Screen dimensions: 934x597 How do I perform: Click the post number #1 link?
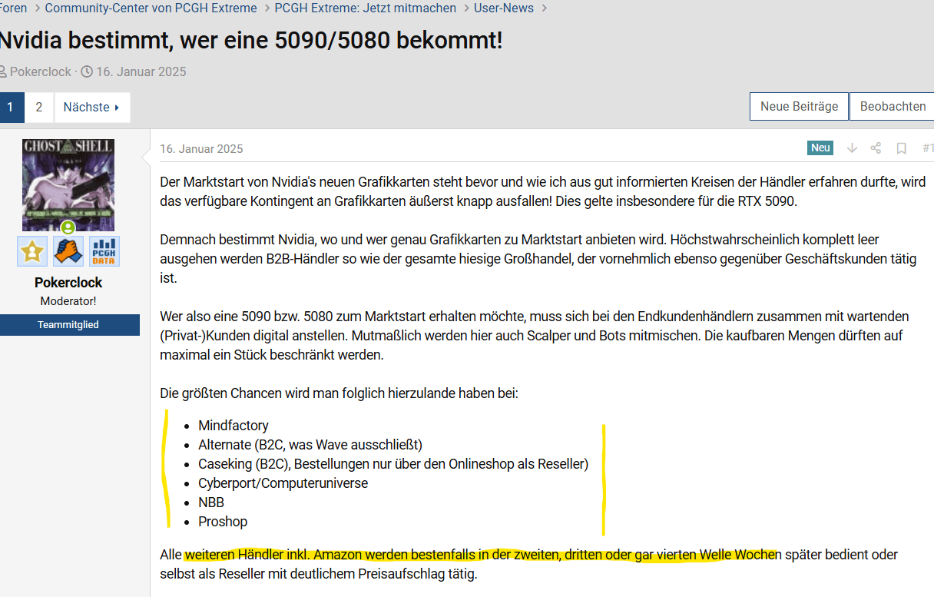point(928,148)
